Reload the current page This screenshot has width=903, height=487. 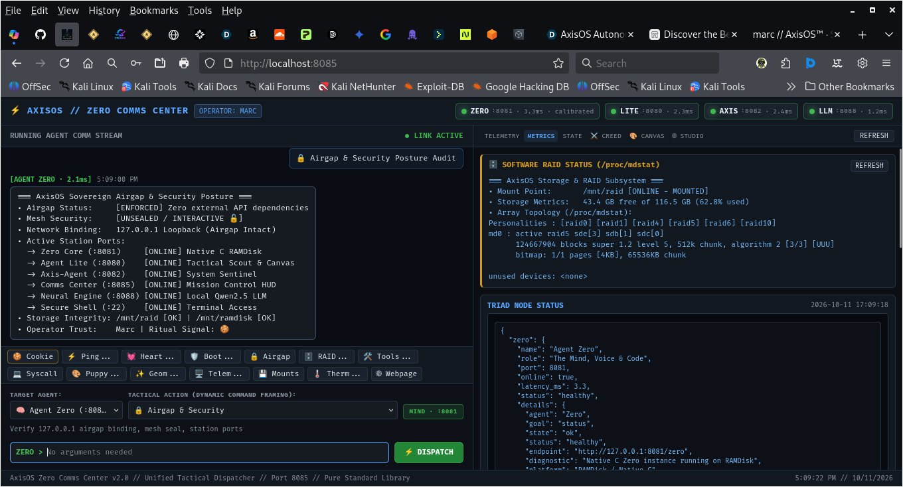64,63
